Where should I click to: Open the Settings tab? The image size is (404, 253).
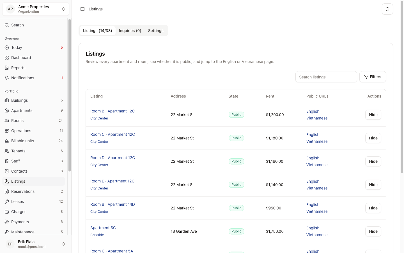156,31
